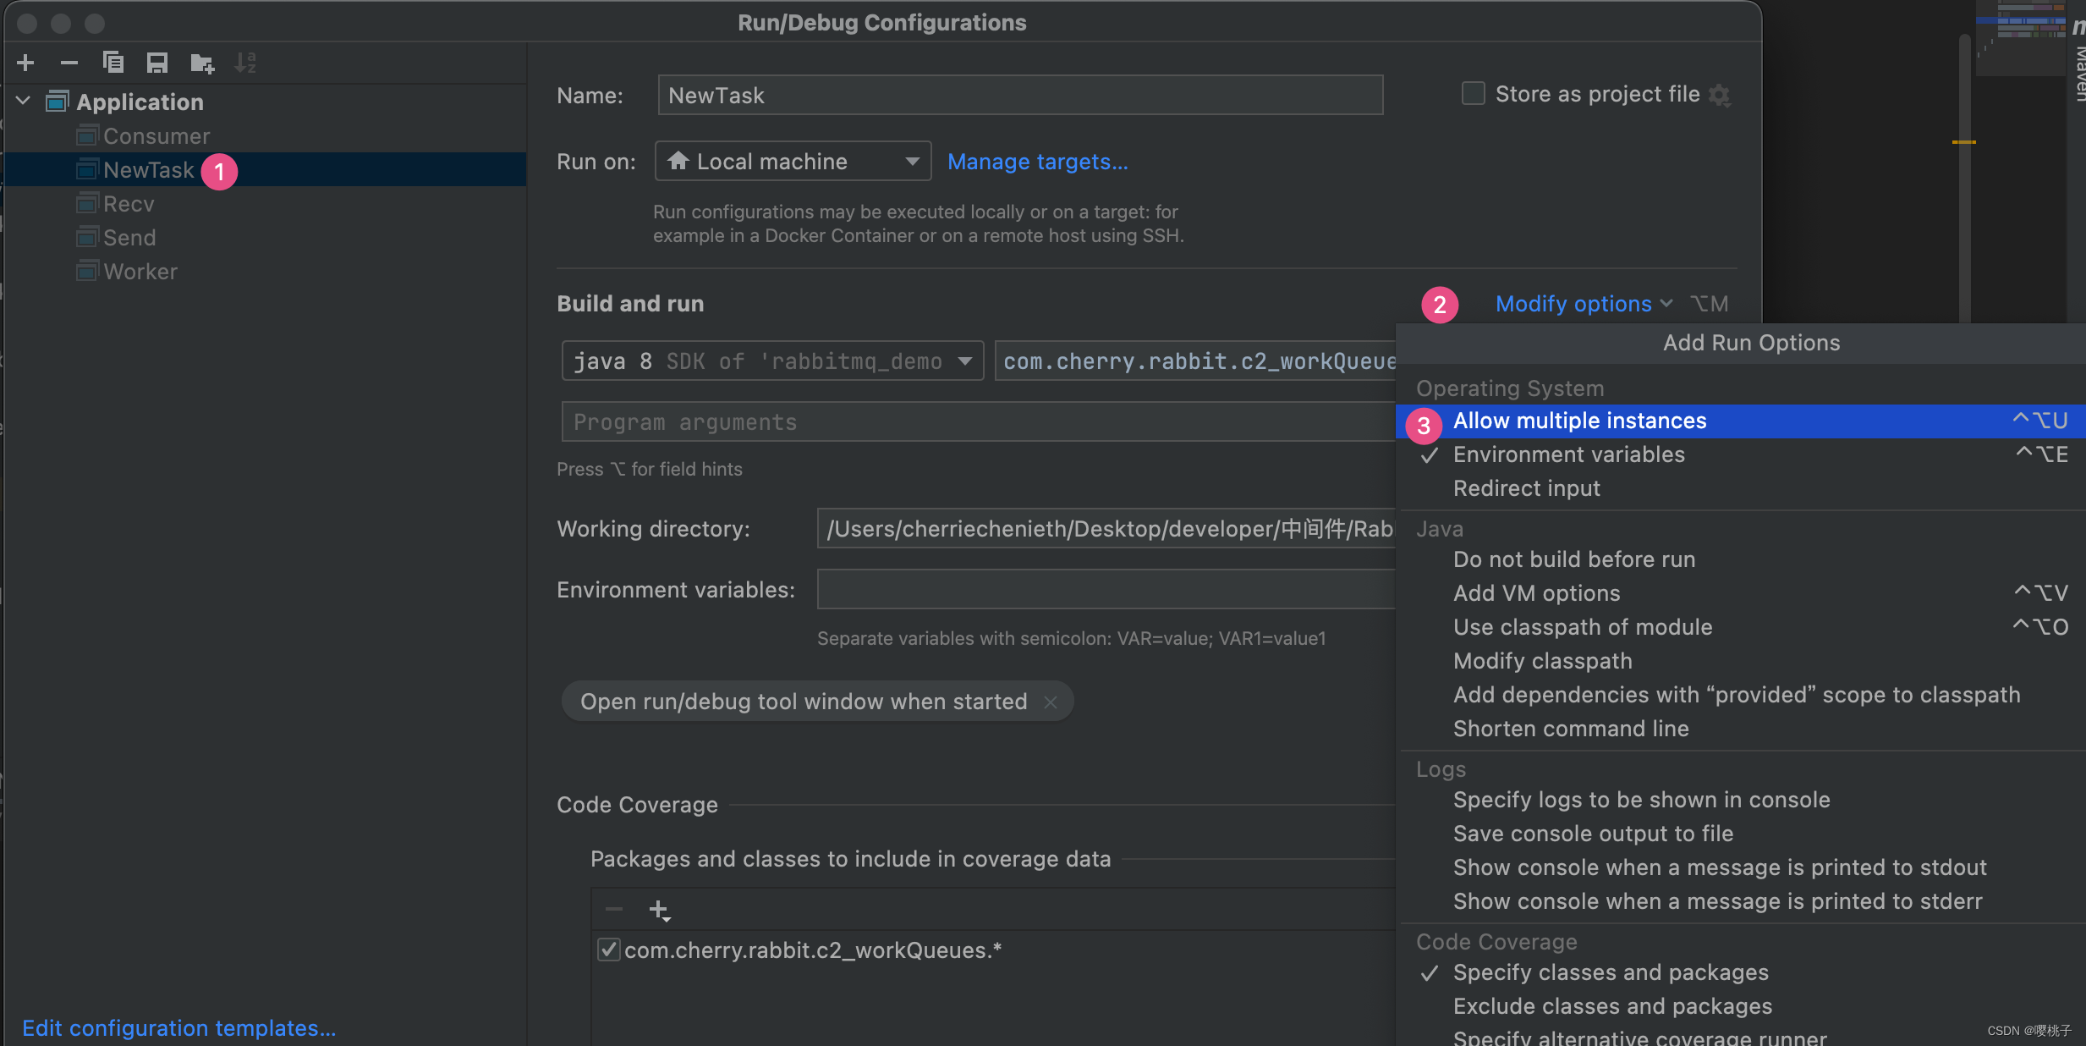Select Specify logs to be shown in console

coord(1740,801)
